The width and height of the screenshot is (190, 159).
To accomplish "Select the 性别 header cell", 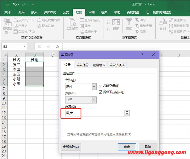I will pos(34,60).
